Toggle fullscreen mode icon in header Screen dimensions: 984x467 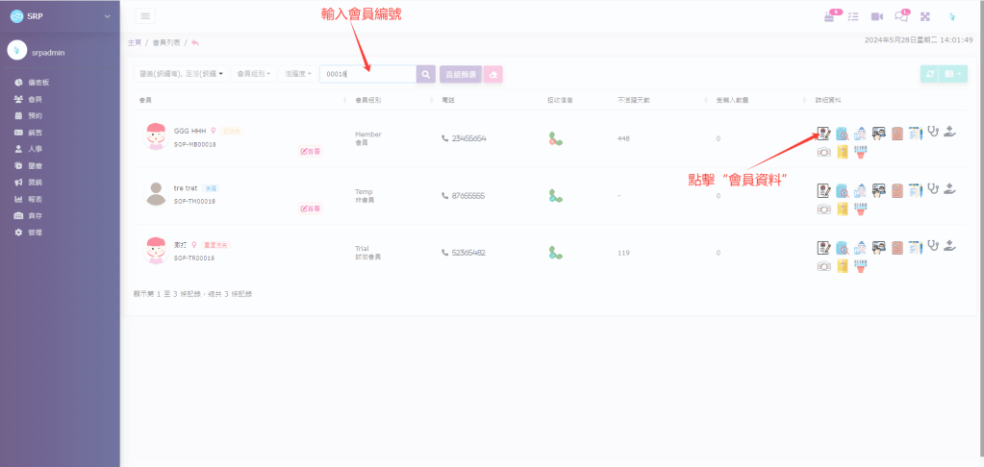[x=925, y=16]
